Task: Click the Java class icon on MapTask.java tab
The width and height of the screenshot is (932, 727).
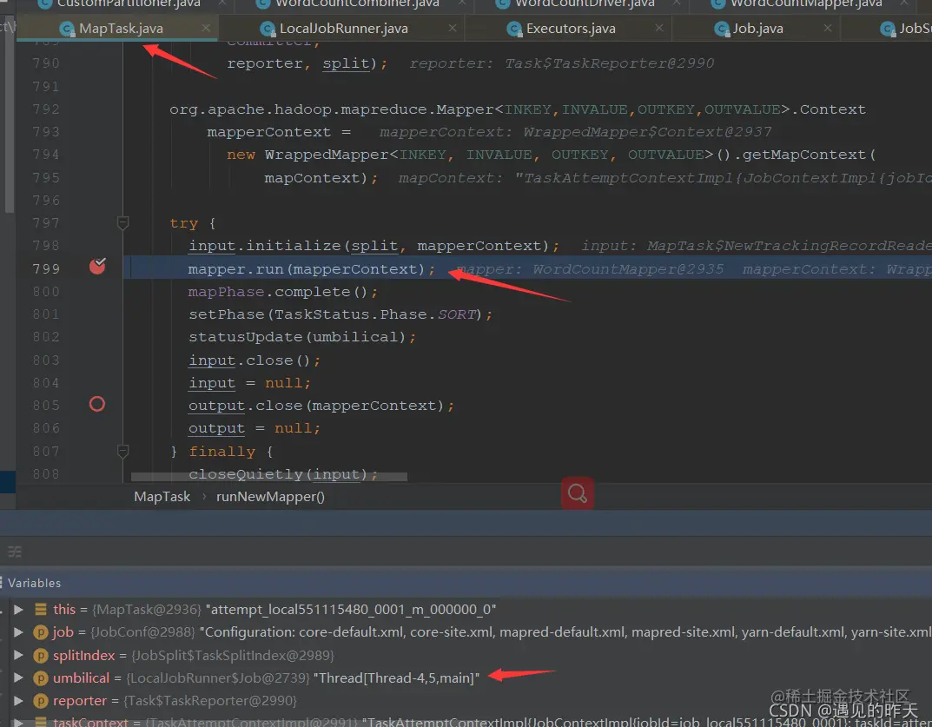Action: (x=67, y=29)
